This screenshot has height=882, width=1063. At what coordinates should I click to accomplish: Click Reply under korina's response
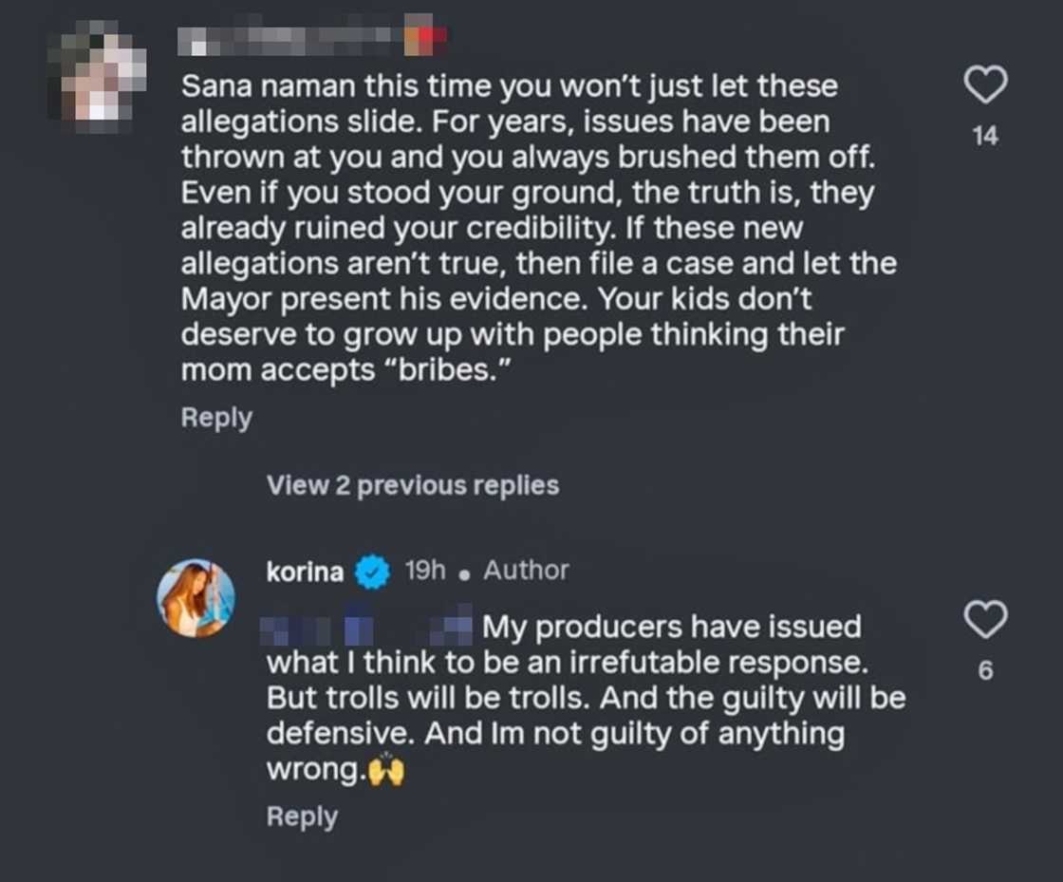(302, 816)
